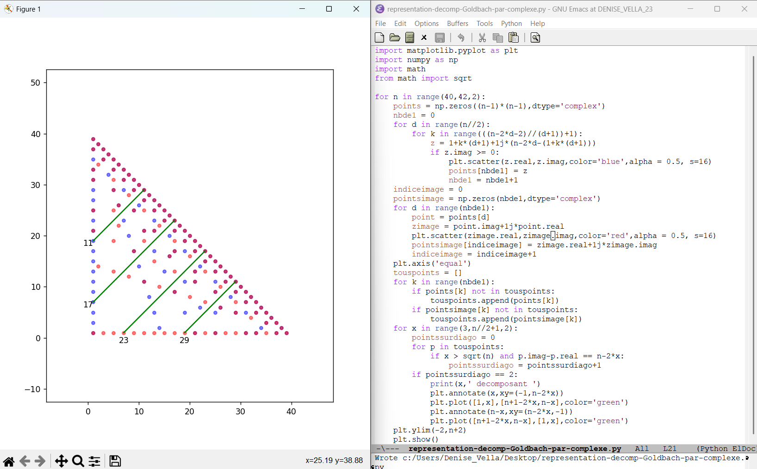This screenshot has width=757, height=469.
Task: Open an existing file via the folder icon
Action: pyautogui.click(x=395, y=38)
